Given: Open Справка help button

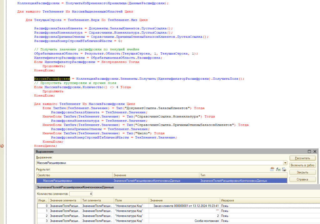Looking at the screenshot, I should pos(302,179).
